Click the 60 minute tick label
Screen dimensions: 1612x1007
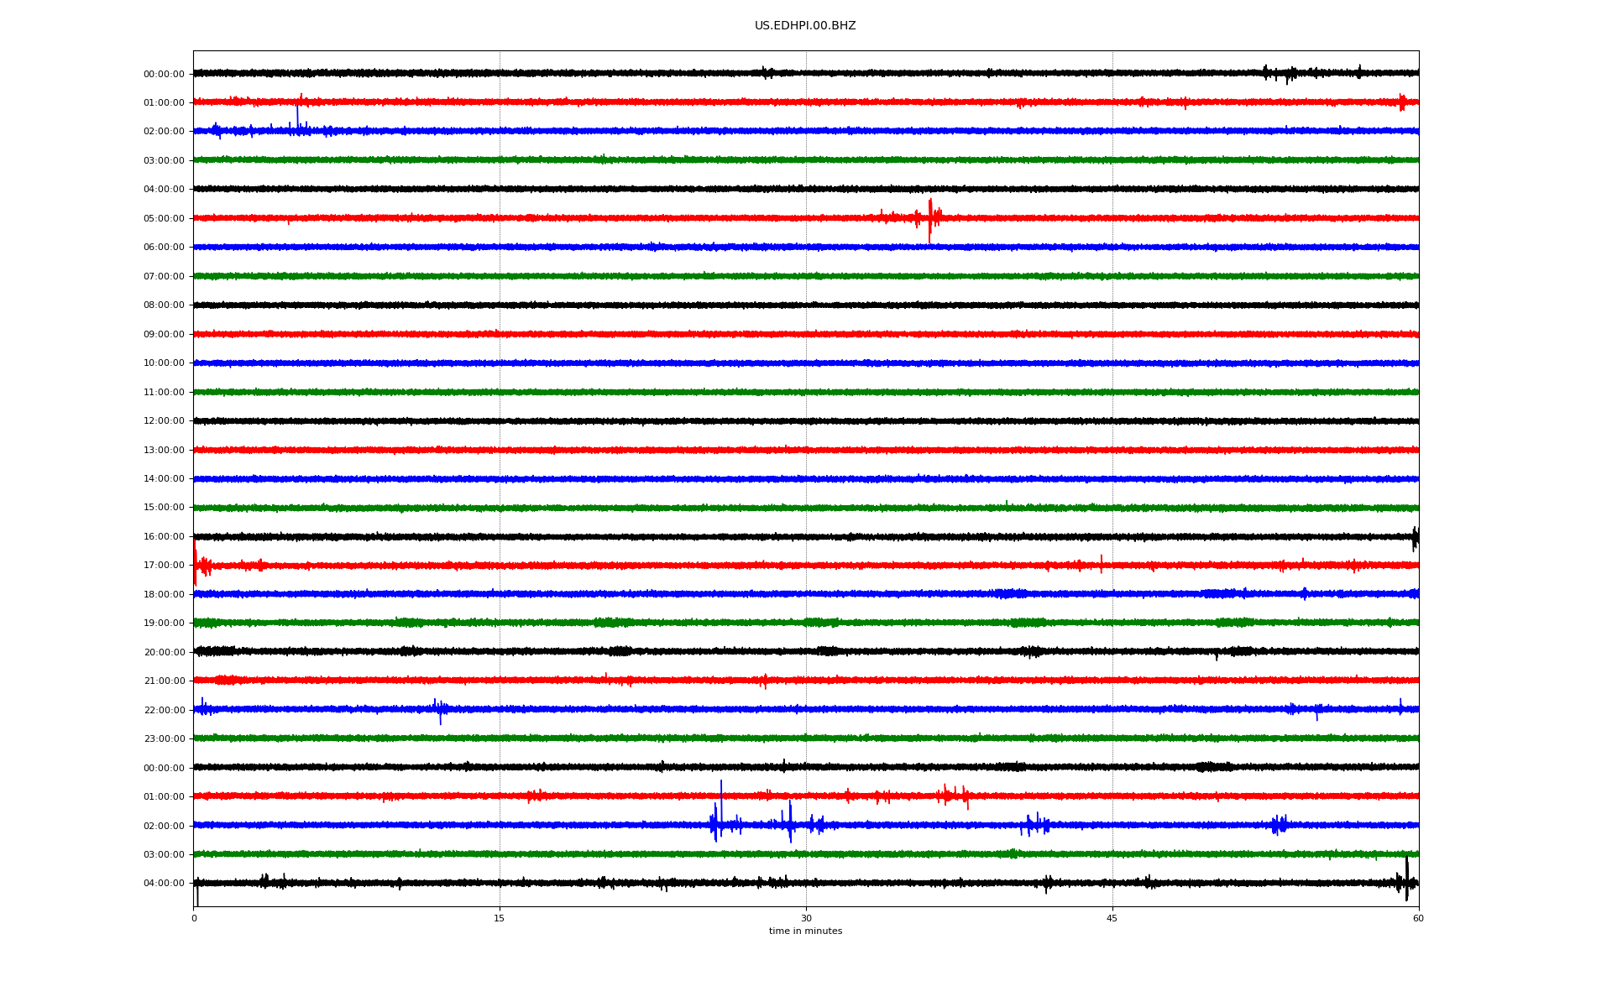[x=1417, y=918]
